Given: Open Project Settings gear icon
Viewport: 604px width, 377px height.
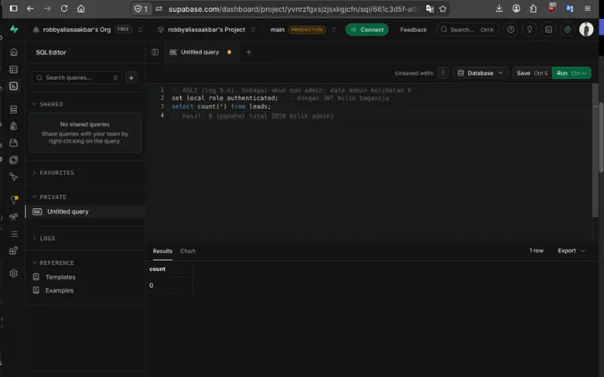Looking at the screenshot, I should coord(14,273).
